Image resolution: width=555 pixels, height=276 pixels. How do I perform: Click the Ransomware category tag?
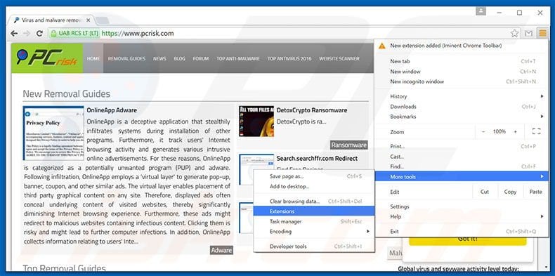[348, 145]
